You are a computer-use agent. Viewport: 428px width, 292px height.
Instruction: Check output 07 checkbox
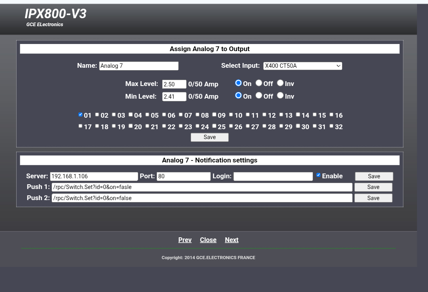point(181,115)
